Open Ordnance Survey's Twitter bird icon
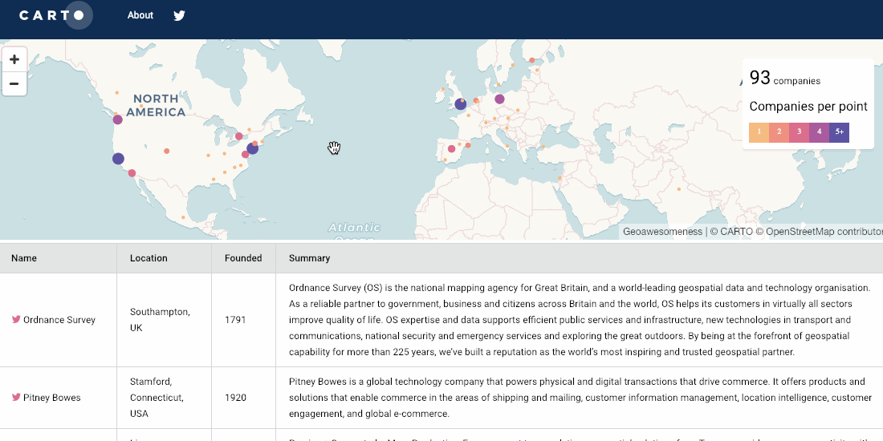The height and width of the screenshot is (441, 883). click(x=16, y=319)
